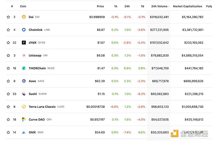This screenshot has width=212, height=141.
Task: Open the GMX coin page
Action: coord(32,132)
